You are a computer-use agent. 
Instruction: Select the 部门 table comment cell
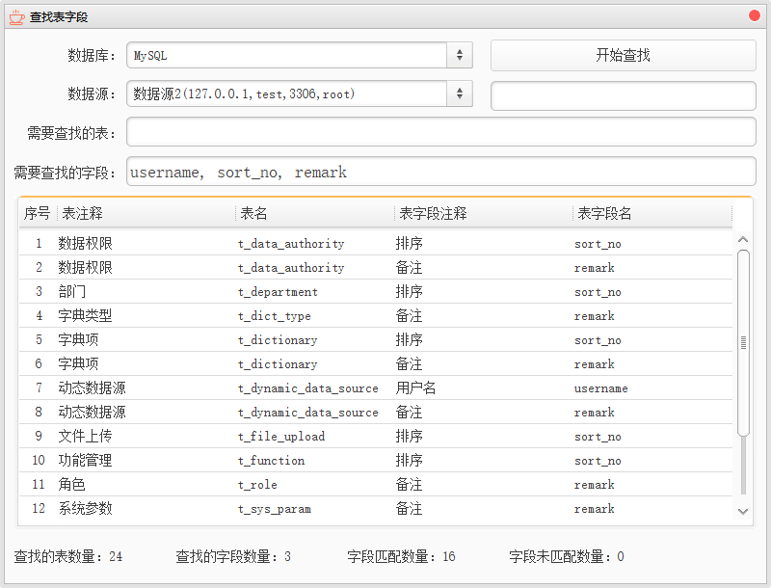[x=71, y=291]
